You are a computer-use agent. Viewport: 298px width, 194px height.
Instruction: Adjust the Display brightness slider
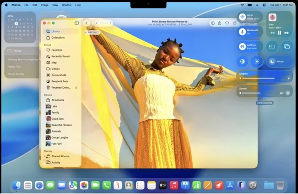click(x=264, y=78)
